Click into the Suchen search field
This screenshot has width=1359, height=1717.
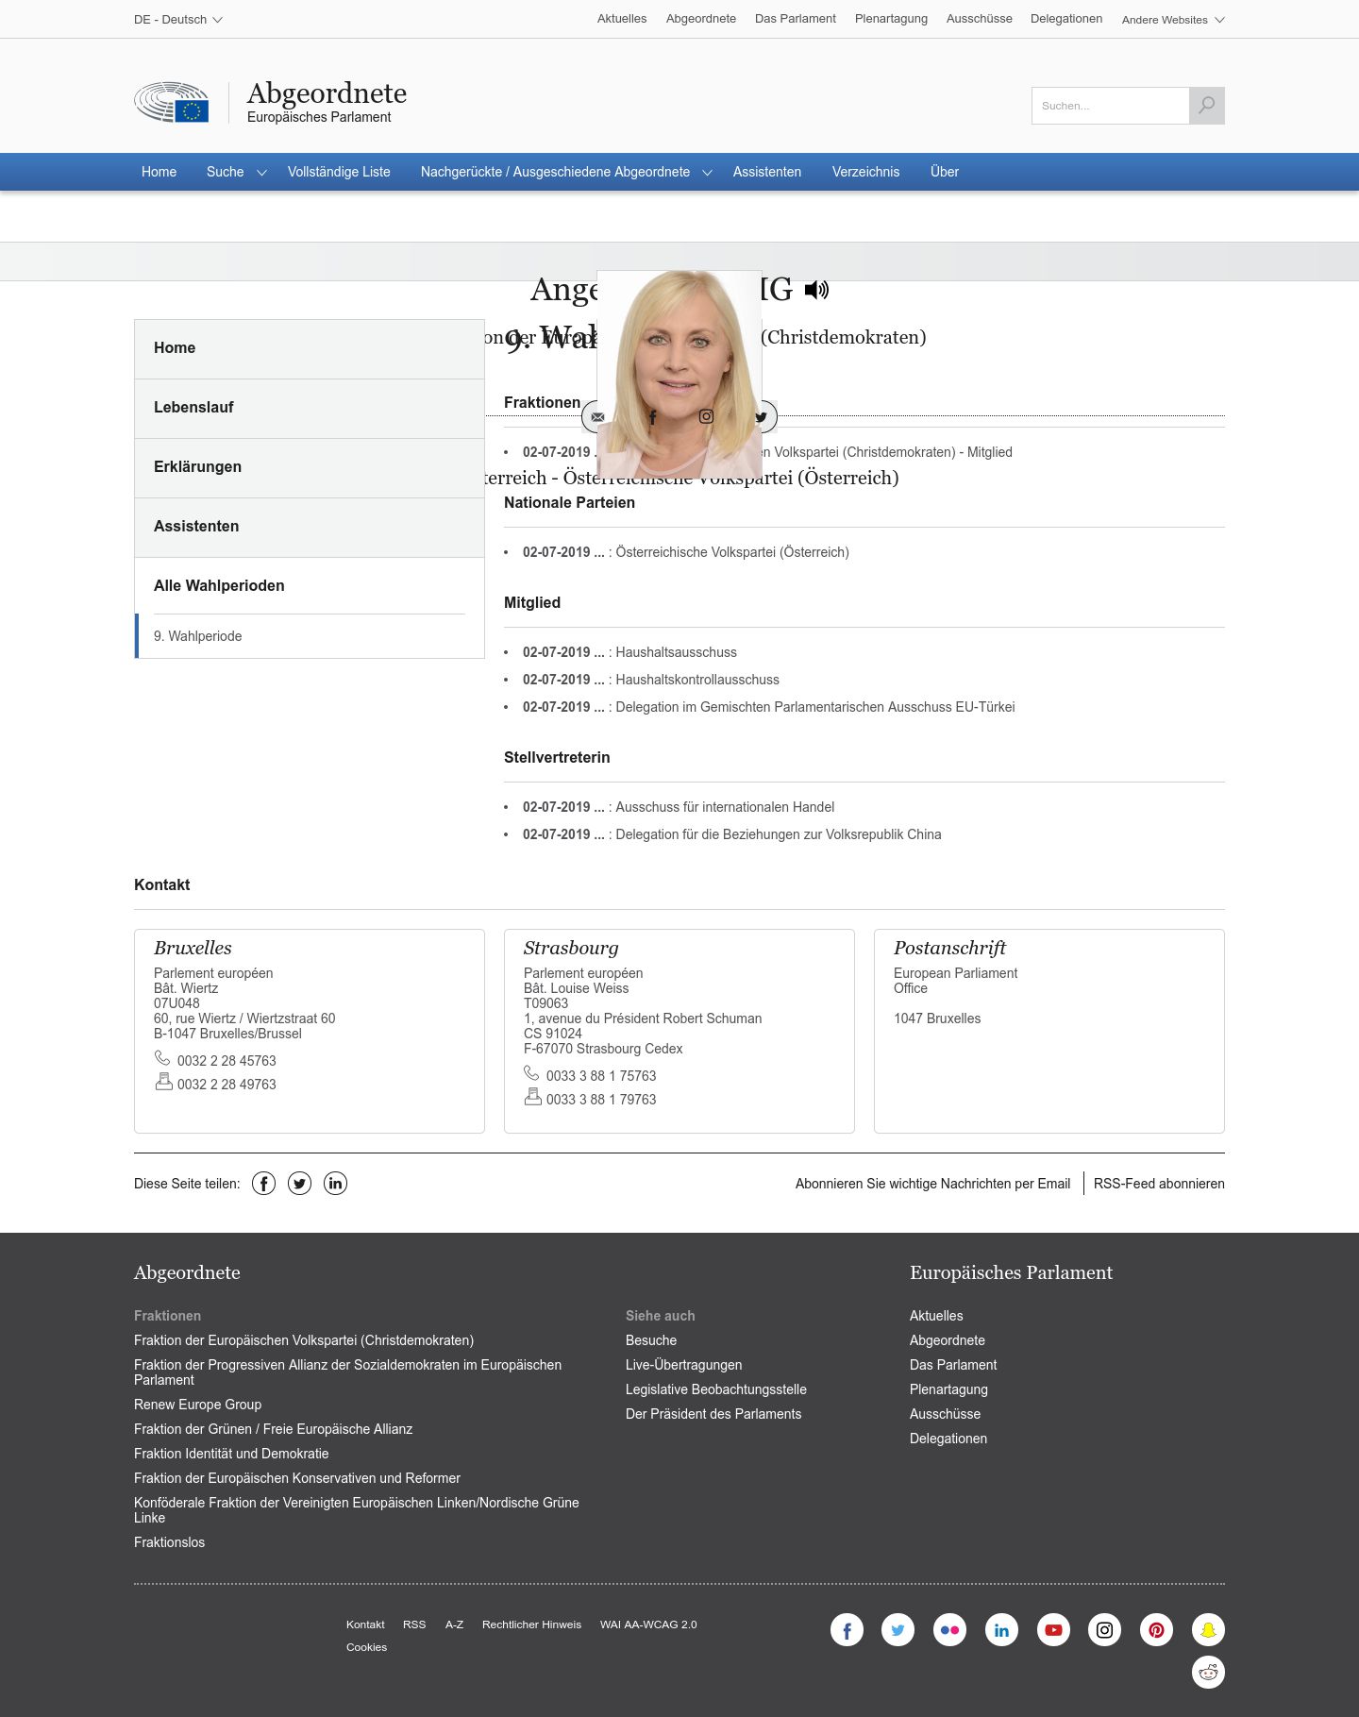point(1110,106)
